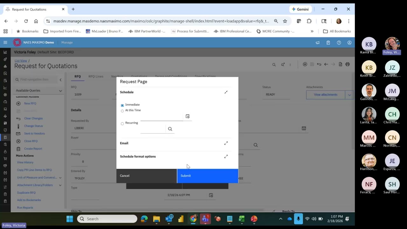407x229 pixels.
Task: Open the Windows Start menu
Action: point(70,219)
